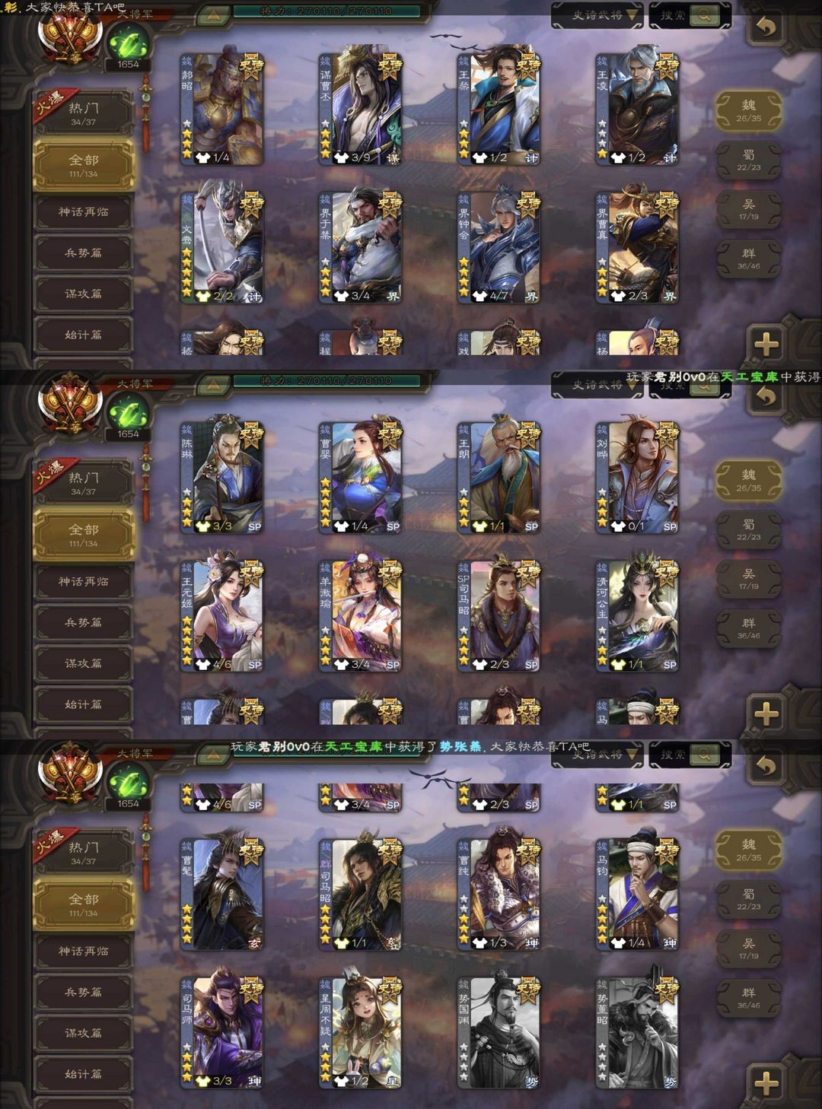Viewport: 822px width, 1109px height.
Task: Click 天工宝库 in the scrolling announcement above 势董昭
Action: pyautogui.click(x=354, y=746)
